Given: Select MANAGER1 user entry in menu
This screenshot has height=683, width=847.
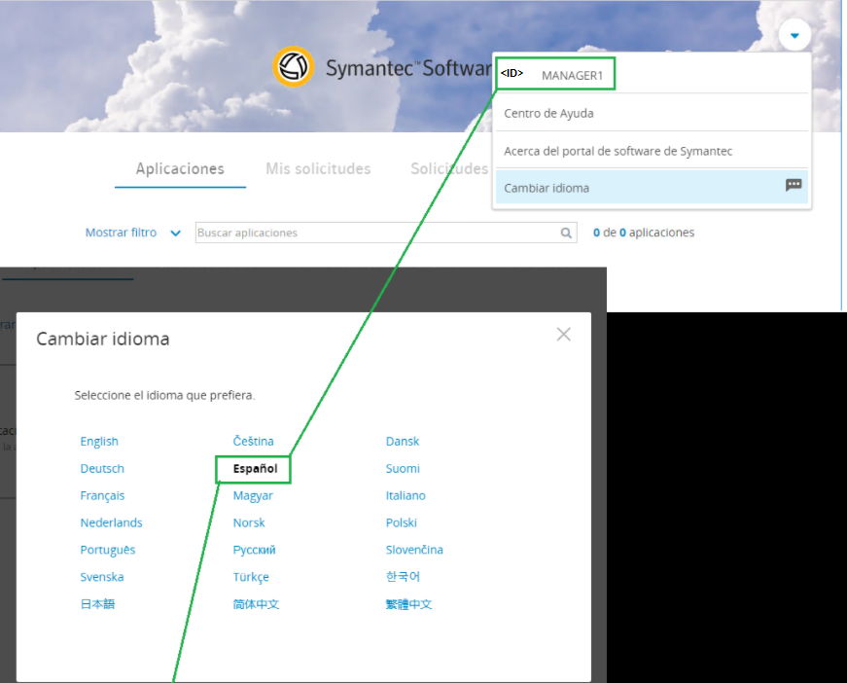Looking at the screenshot, I should point(572,76).
